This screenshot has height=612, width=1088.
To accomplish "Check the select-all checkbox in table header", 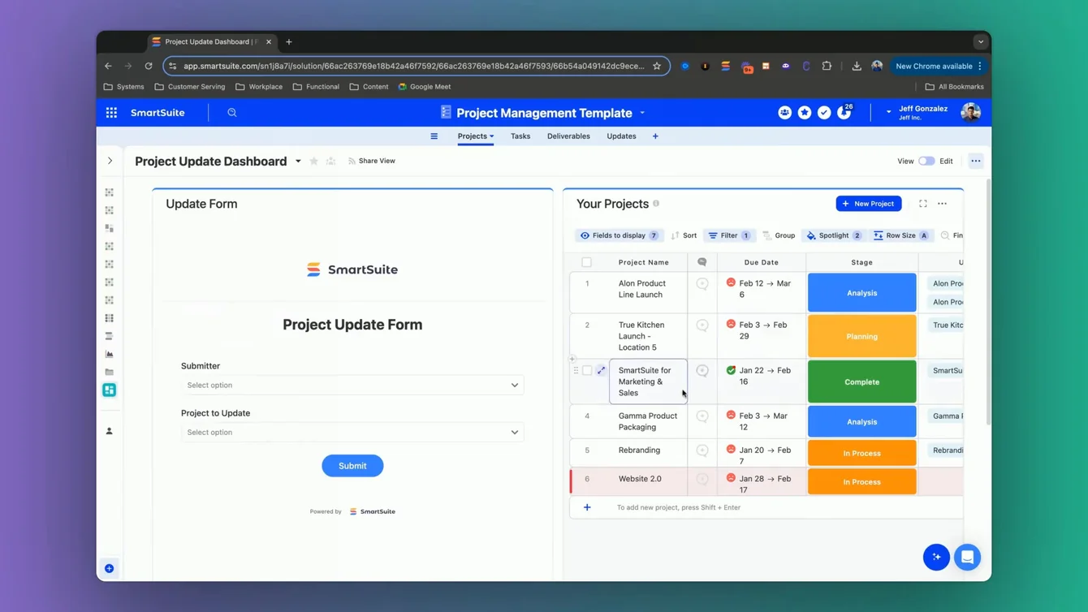I will (x=586, y=262).
